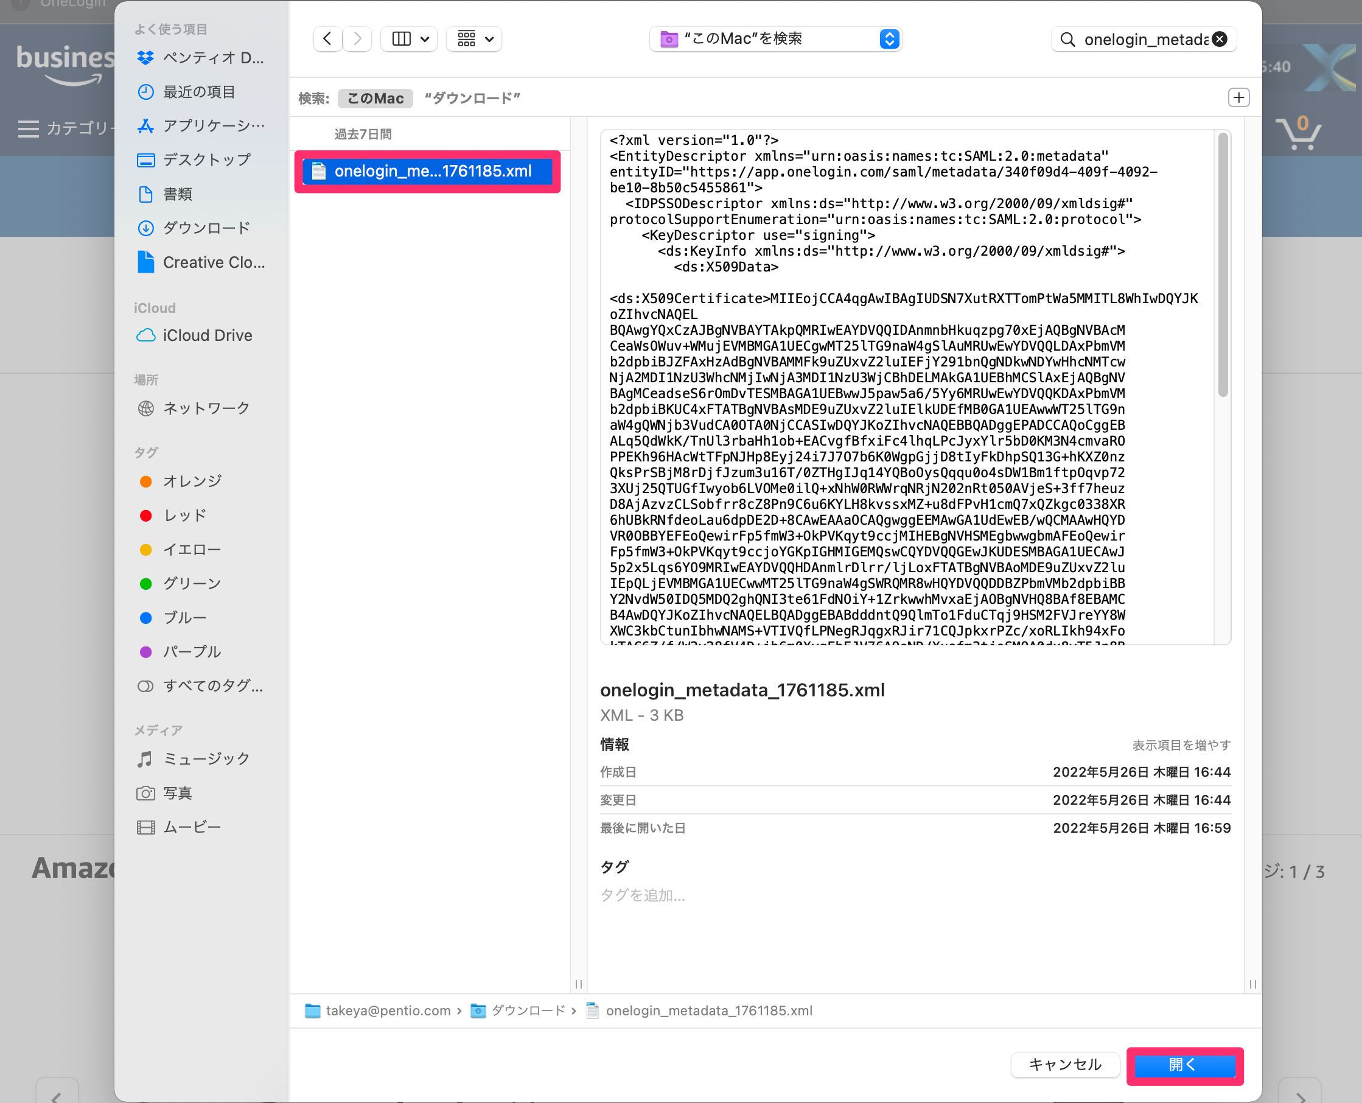Click takeya@pentio.com in the path bar
The image size is (1362, 1103).
[x=378, y=1010]
